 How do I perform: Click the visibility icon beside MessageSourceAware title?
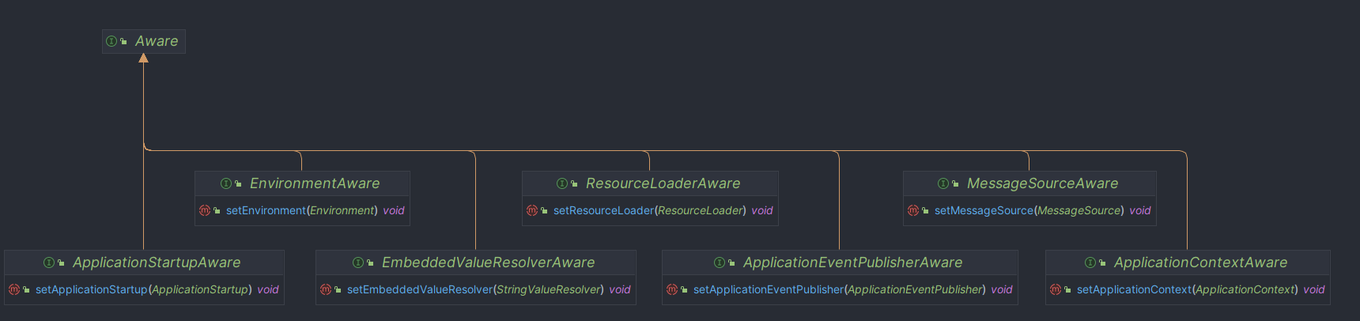pyautogui.click(x=955, y=183)
